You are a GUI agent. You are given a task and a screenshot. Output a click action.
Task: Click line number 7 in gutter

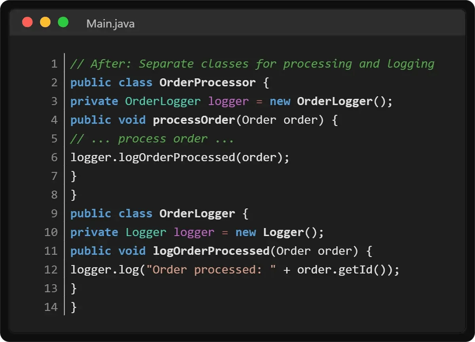coord(54,176)
